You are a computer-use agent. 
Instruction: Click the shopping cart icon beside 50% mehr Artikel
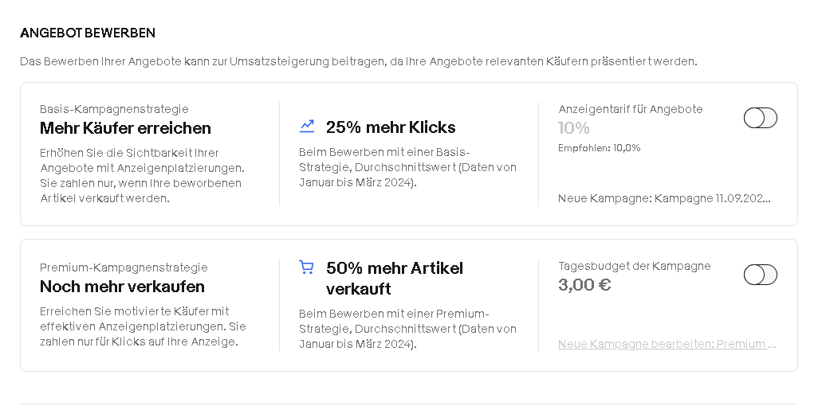(x=306, y=267)
